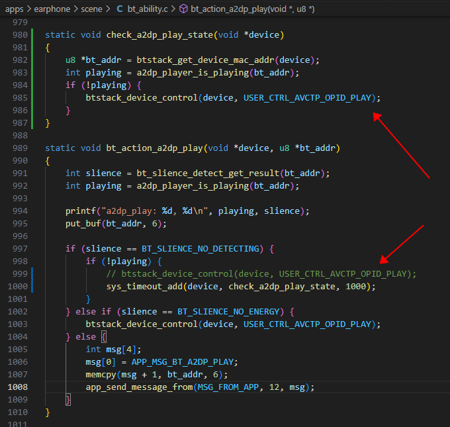Click highlighted closing brace on line 1009

click(68, 400)
